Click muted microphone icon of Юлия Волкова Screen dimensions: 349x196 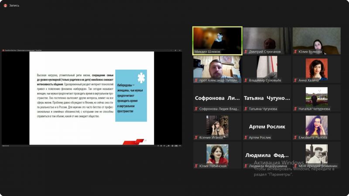pos(295,51)
